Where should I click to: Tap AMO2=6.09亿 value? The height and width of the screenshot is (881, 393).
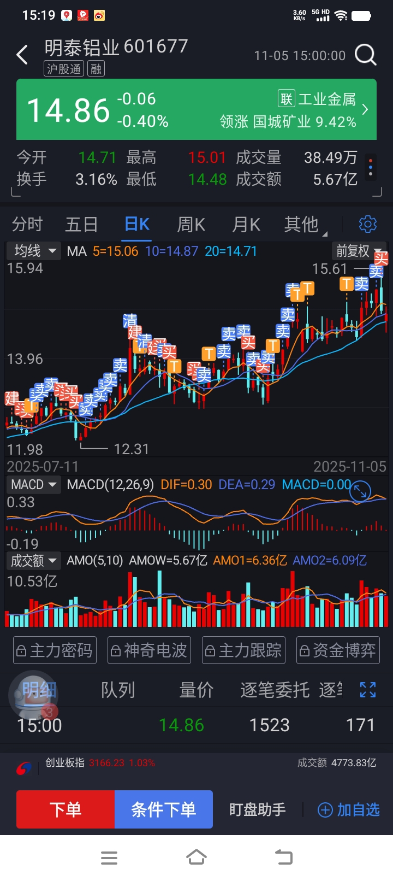330,560
